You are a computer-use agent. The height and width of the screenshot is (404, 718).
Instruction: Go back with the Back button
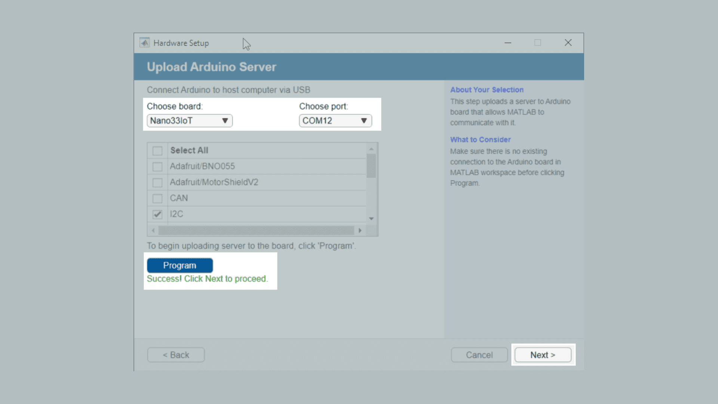[x=176, y=355]
